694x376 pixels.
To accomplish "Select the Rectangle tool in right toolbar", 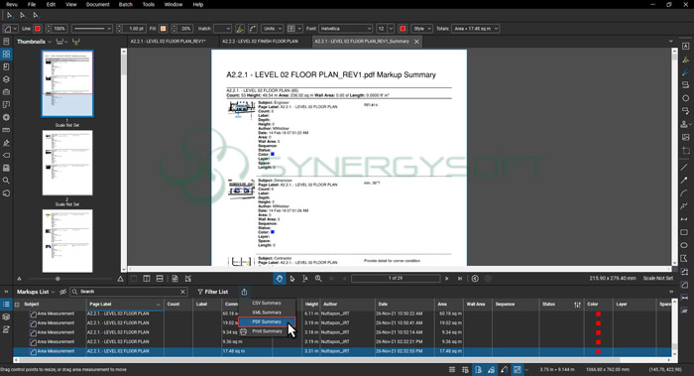I will point(685,232).
